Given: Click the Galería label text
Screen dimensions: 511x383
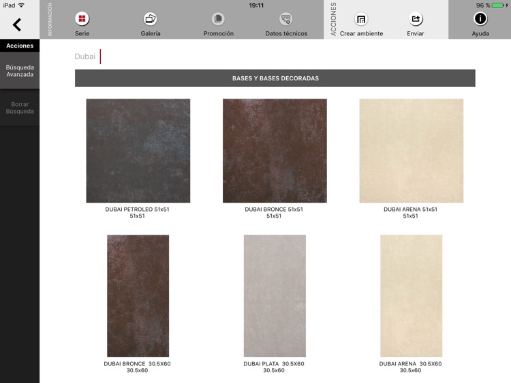Looking at the screenshot, I should point(151,33).
